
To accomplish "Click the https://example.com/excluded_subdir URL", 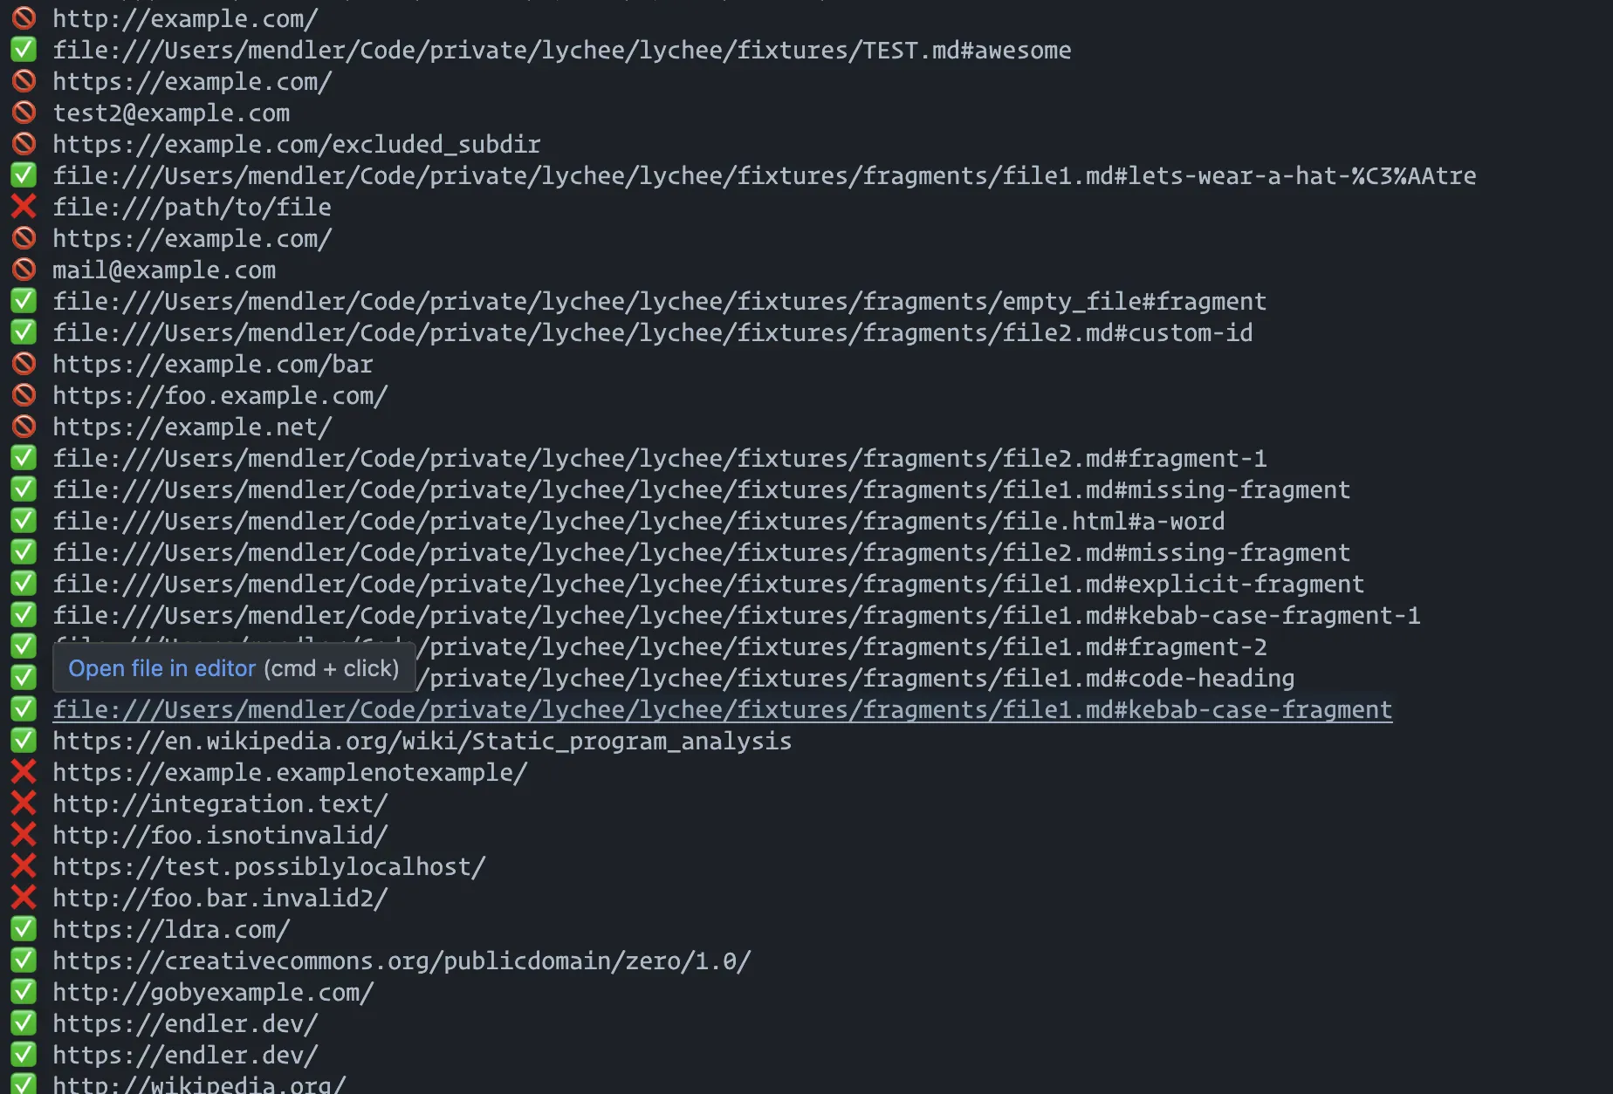I will click(x=296, y=145).
